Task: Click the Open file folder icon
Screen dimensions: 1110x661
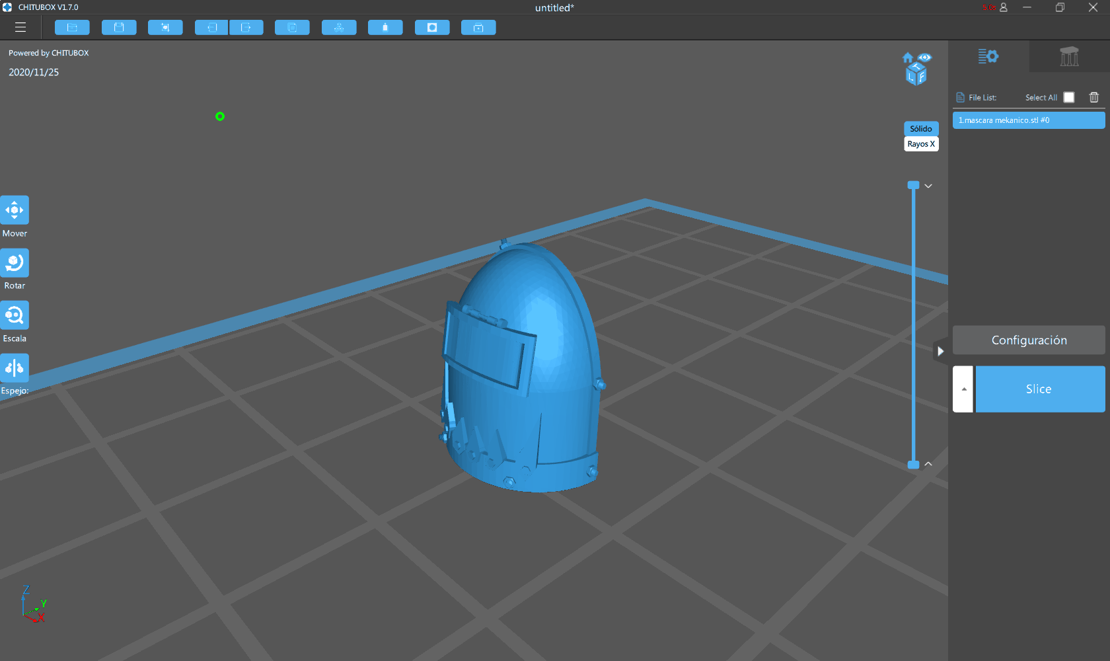Action: click(x=72, y=28)
